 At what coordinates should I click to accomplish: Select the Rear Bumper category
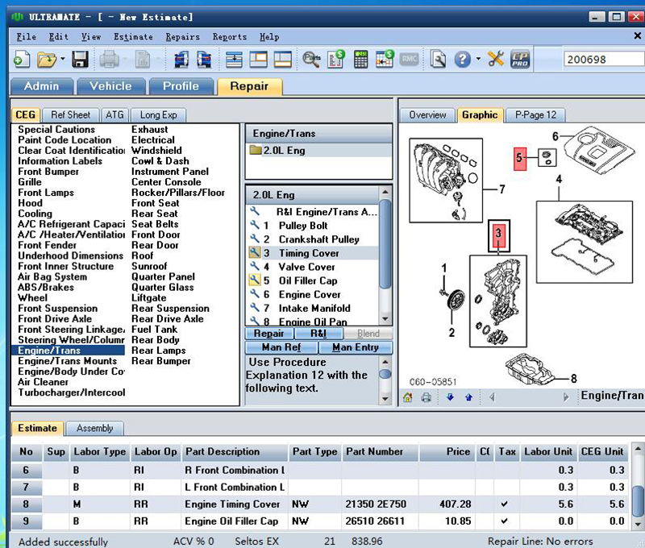(x=160, y=361)
